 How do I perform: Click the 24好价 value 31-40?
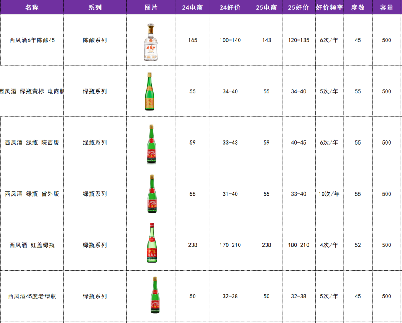point(230,194)
